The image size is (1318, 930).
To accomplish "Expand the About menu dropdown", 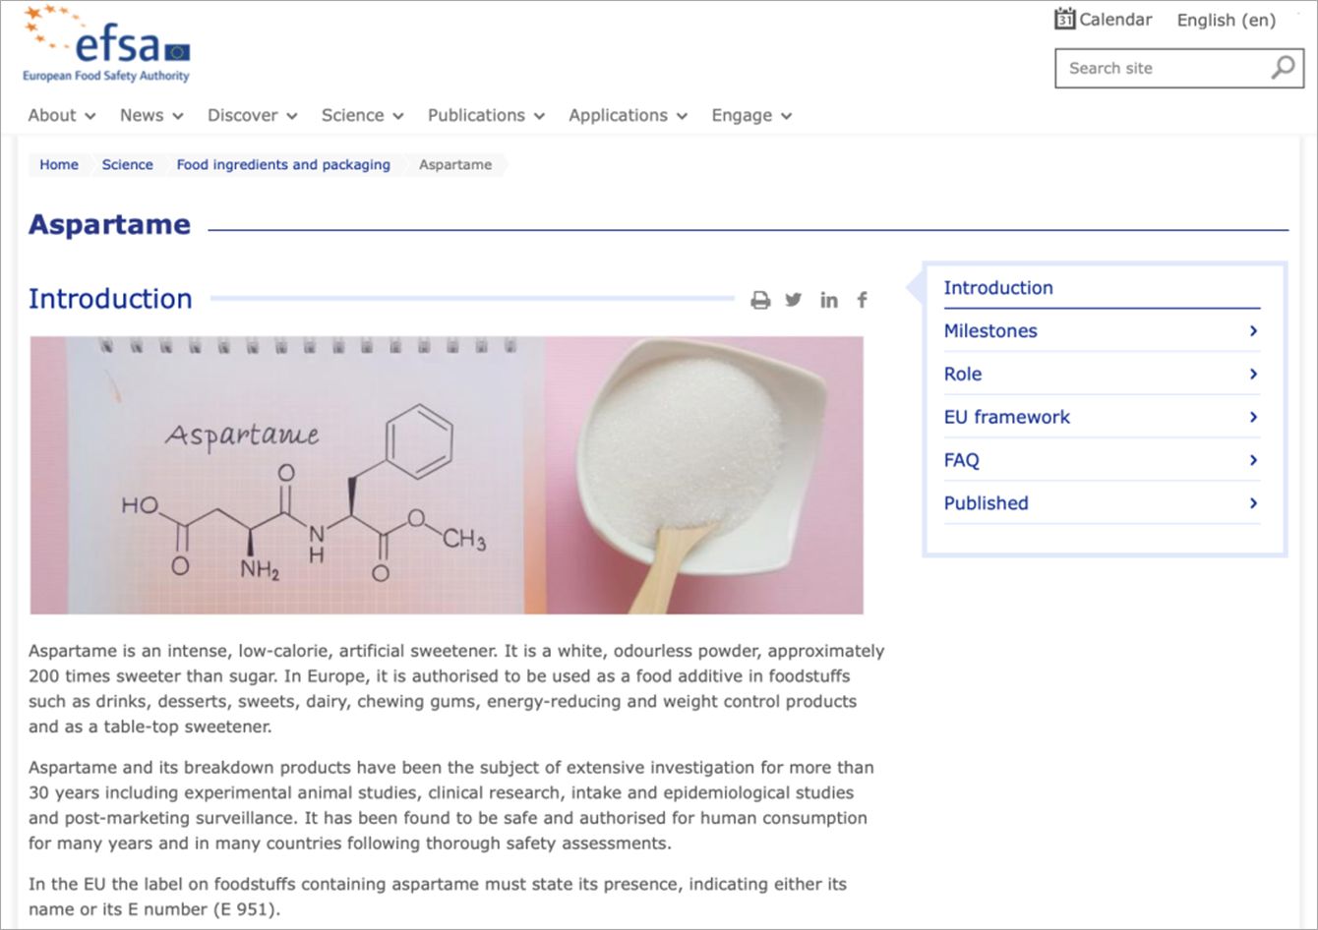I will tap(61, 115).
